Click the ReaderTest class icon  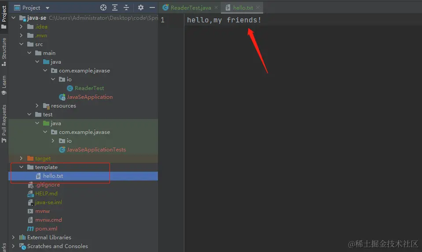70,88
